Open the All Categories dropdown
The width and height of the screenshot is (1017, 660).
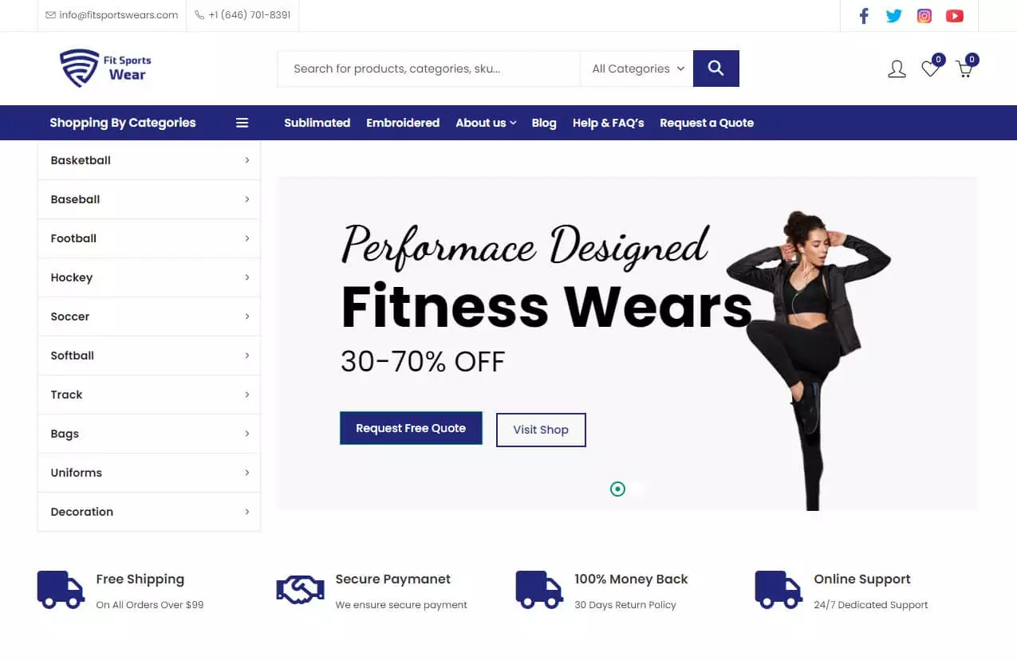pos(637,69)
